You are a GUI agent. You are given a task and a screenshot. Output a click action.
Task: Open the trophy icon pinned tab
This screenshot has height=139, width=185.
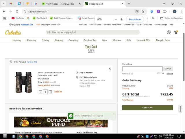(27, 4)
